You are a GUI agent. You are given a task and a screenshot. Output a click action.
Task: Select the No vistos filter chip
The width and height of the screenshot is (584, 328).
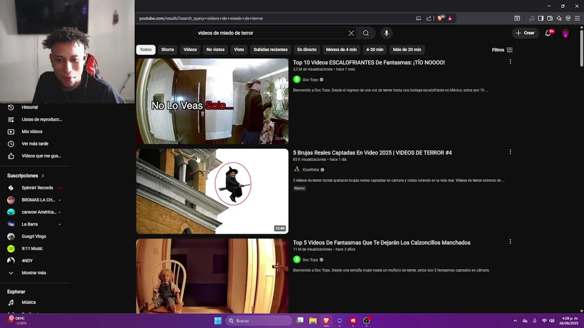coord(215,50)
